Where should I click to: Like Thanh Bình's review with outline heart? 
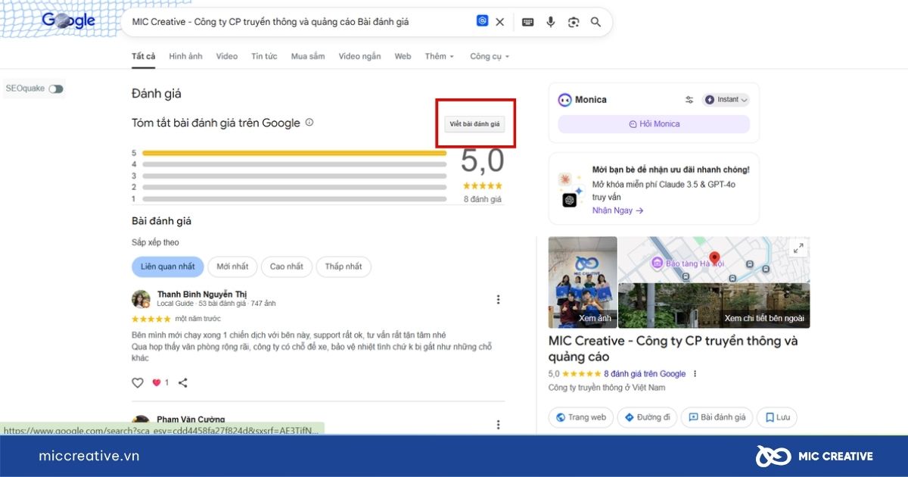[x=138, y=383]
